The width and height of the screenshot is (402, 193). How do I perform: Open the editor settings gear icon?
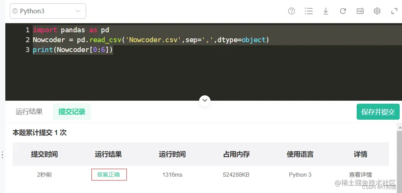tap(377, 11)
